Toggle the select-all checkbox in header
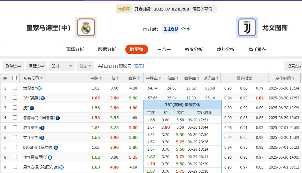 click(x=14, y=78)
